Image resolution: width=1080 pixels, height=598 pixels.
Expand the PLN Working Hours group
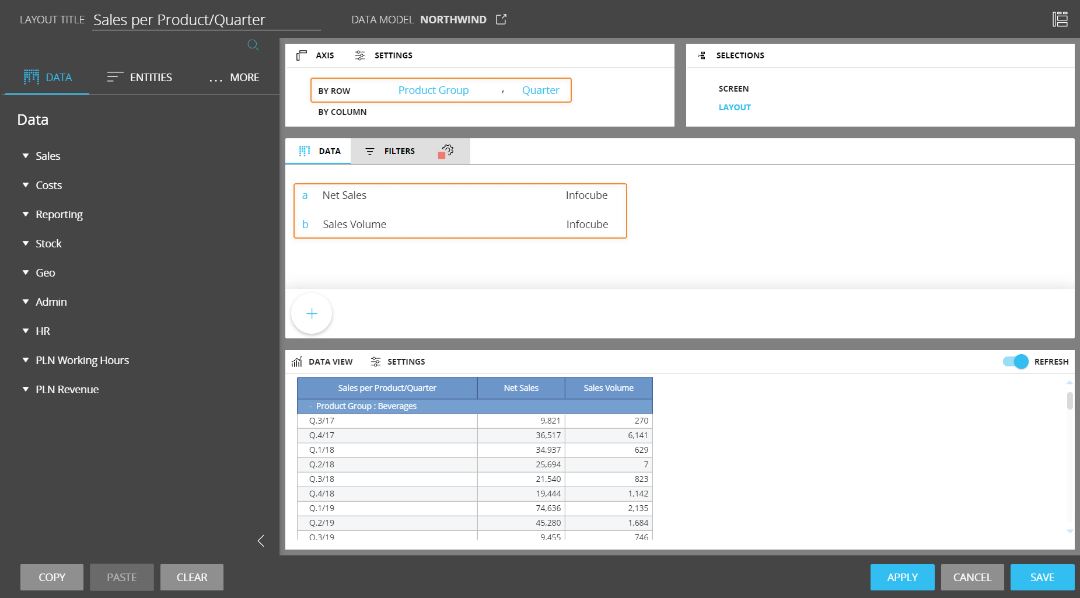(26, 360)
